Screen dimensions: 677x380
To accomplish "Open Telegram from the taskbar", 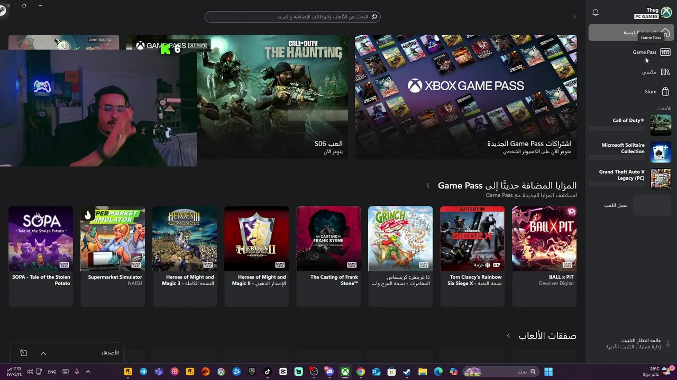I will [x=143, y=372].
